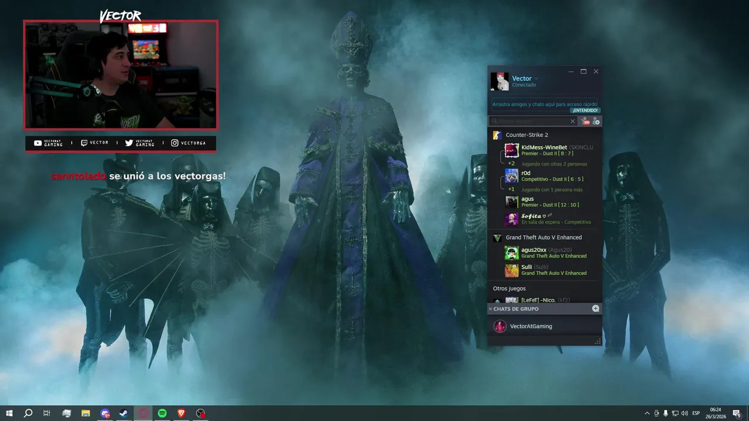
Task: Open the Discord-like purple taskbar icon
Action: 105,413
